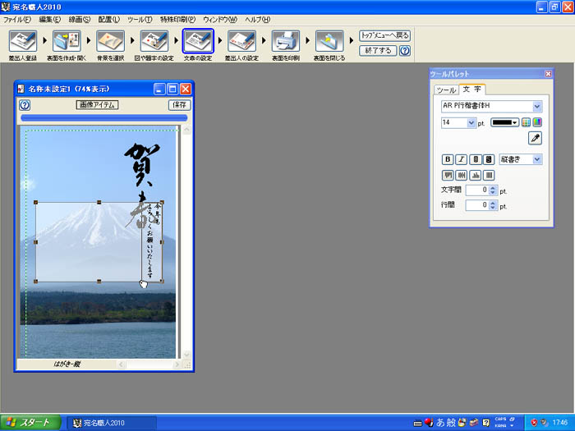Click the 保存 save button

tap(179, 105)
